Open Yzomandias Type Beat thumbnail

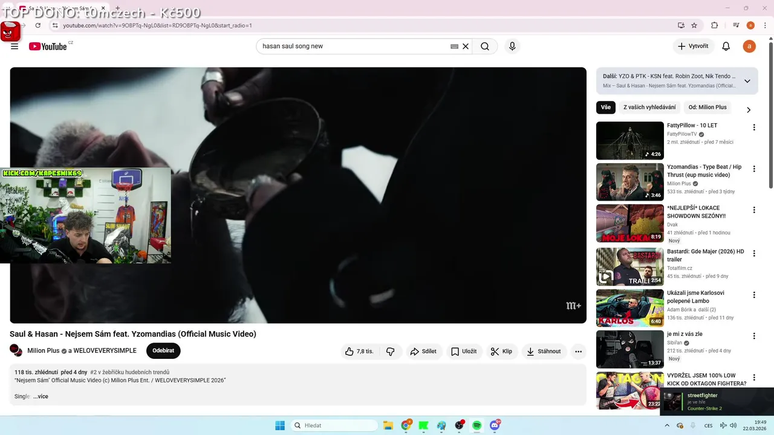point(630,182)
